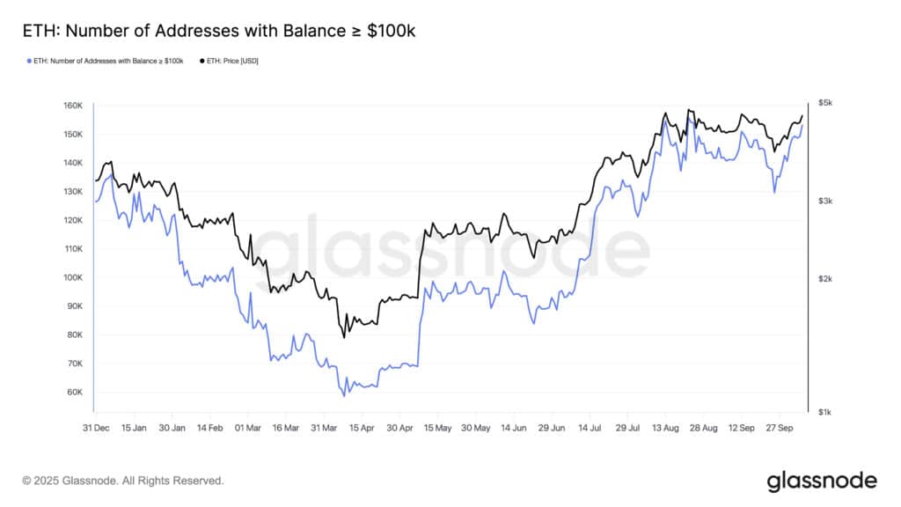
Task: Click the '$5k' right price axis label
Action: click(824, 103)
